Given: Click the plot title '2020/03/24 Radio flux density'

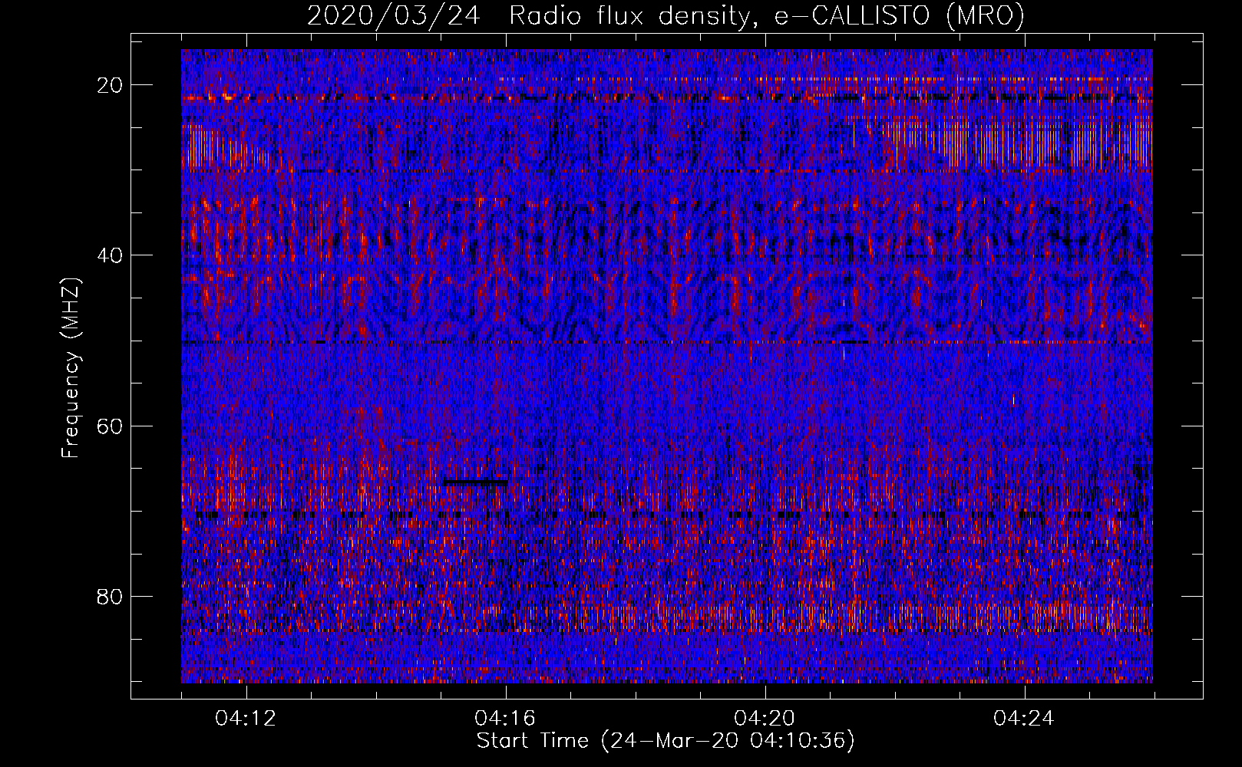Looking at the screenshot, I should pos(666,15).
